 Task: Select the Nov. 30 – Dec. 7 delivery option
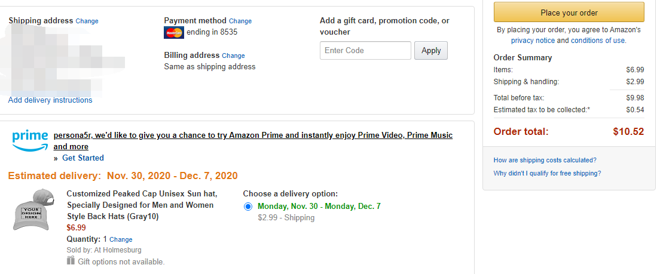248,207
